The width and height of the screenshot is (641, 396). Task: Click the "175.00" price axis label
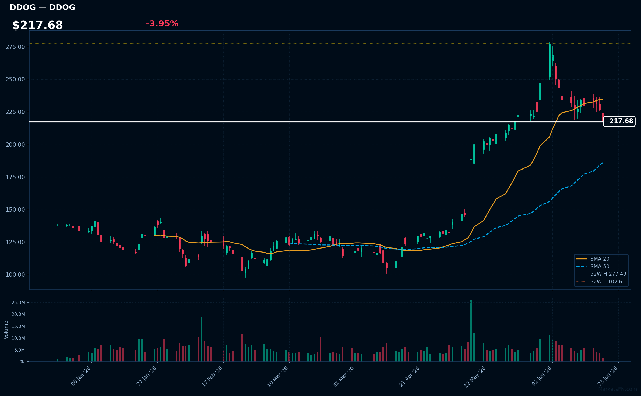[x=15, y=177]
